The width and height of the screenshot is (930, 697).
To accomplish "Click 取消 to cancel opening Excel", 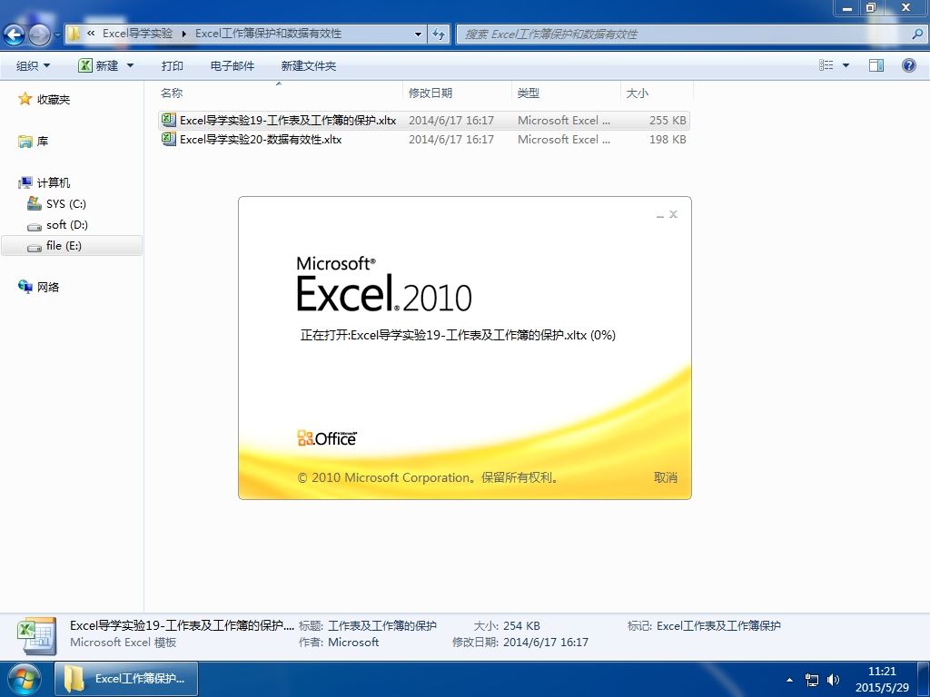I will [666, 477].
